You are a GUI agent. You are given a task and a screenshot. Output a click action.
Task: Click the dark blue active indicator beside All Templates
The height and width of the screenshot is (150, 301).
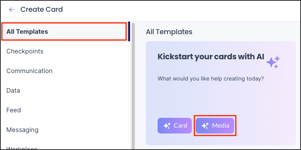click(129, 31)
